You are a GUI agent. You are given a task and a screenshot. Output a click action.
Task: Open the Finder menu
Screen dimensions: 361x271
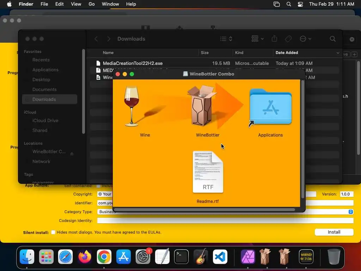coord(26,4)
